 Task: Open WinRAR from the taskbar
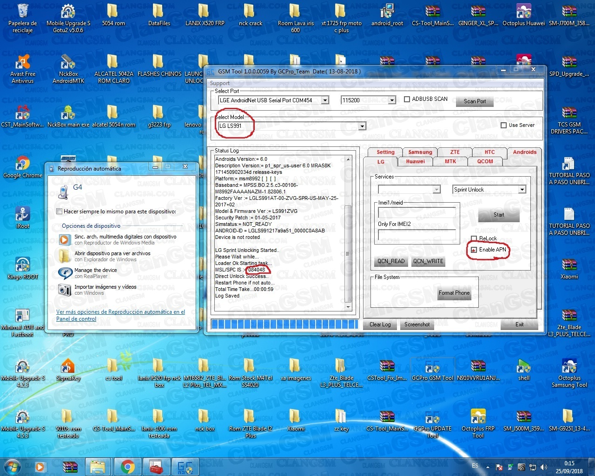click(x=69, y=467)
